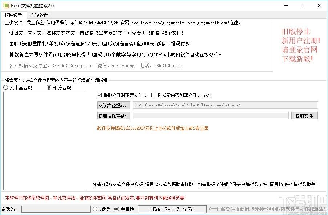
Task: Switch to the 软件设置 tab
Action: click(x=13, y=15)
